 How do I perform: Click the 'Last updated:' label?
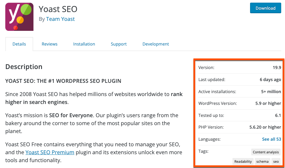[212, 80]
